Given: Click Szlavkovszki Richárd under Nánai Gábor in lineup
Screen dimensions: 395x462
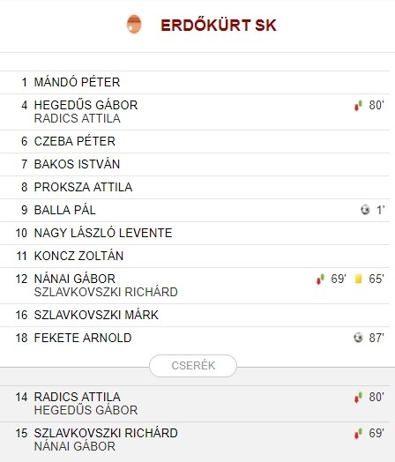Looking at the screenshot, I should (x=106, y=293).
